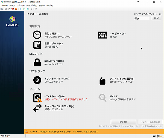This screenshot has height=138, width=164.
Task: Click the KDUMP magnifier icon
Action: pyautogui.click(x=102, y=97)
